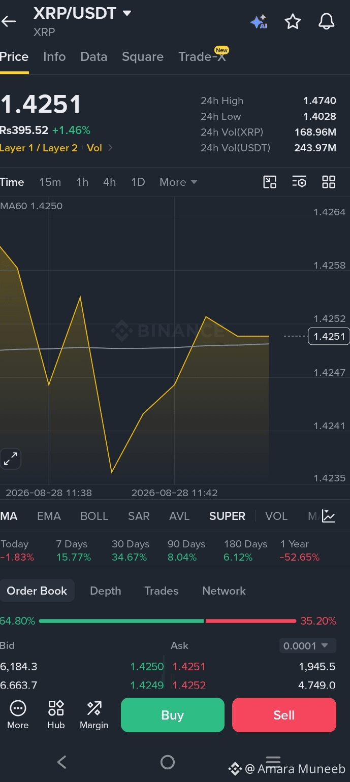The image size is (350, 782).
Task: Toggle VOL indicator
Action: (276, 516)
